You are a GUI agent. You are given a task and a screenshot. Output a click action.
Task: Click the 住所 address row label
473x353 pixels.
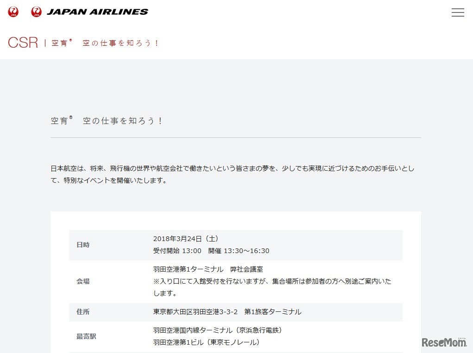coord(82,312)
